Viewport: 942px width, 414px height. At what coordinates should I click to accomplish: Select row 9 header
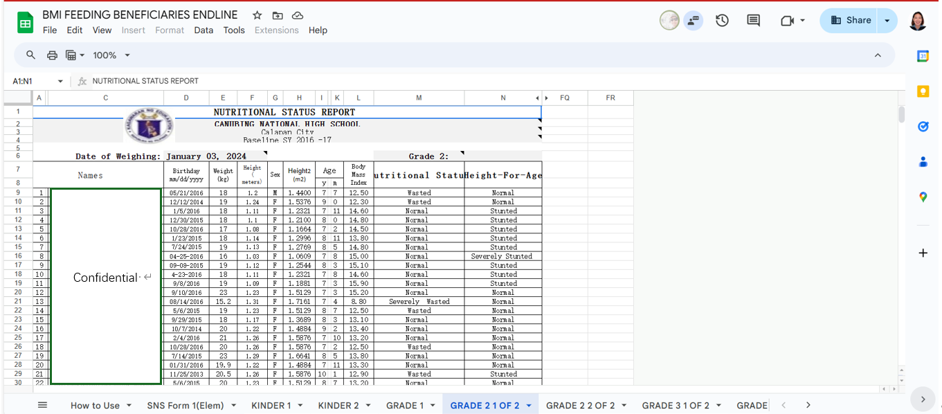click(18, 192)
